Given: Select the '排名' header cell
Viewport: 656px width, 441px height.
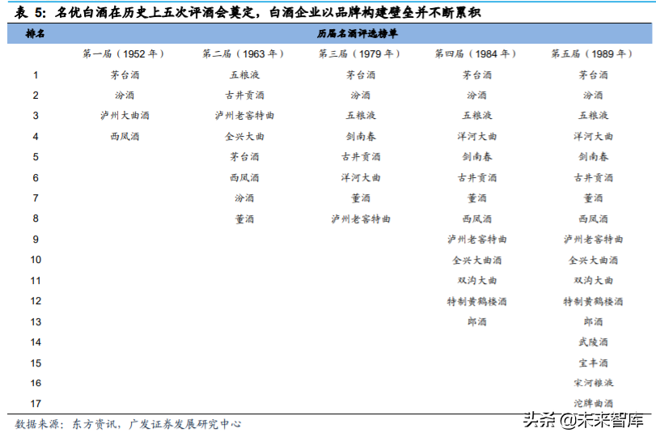Looking at the screenshot, I should pyautogui.click(x=35, y=34).
